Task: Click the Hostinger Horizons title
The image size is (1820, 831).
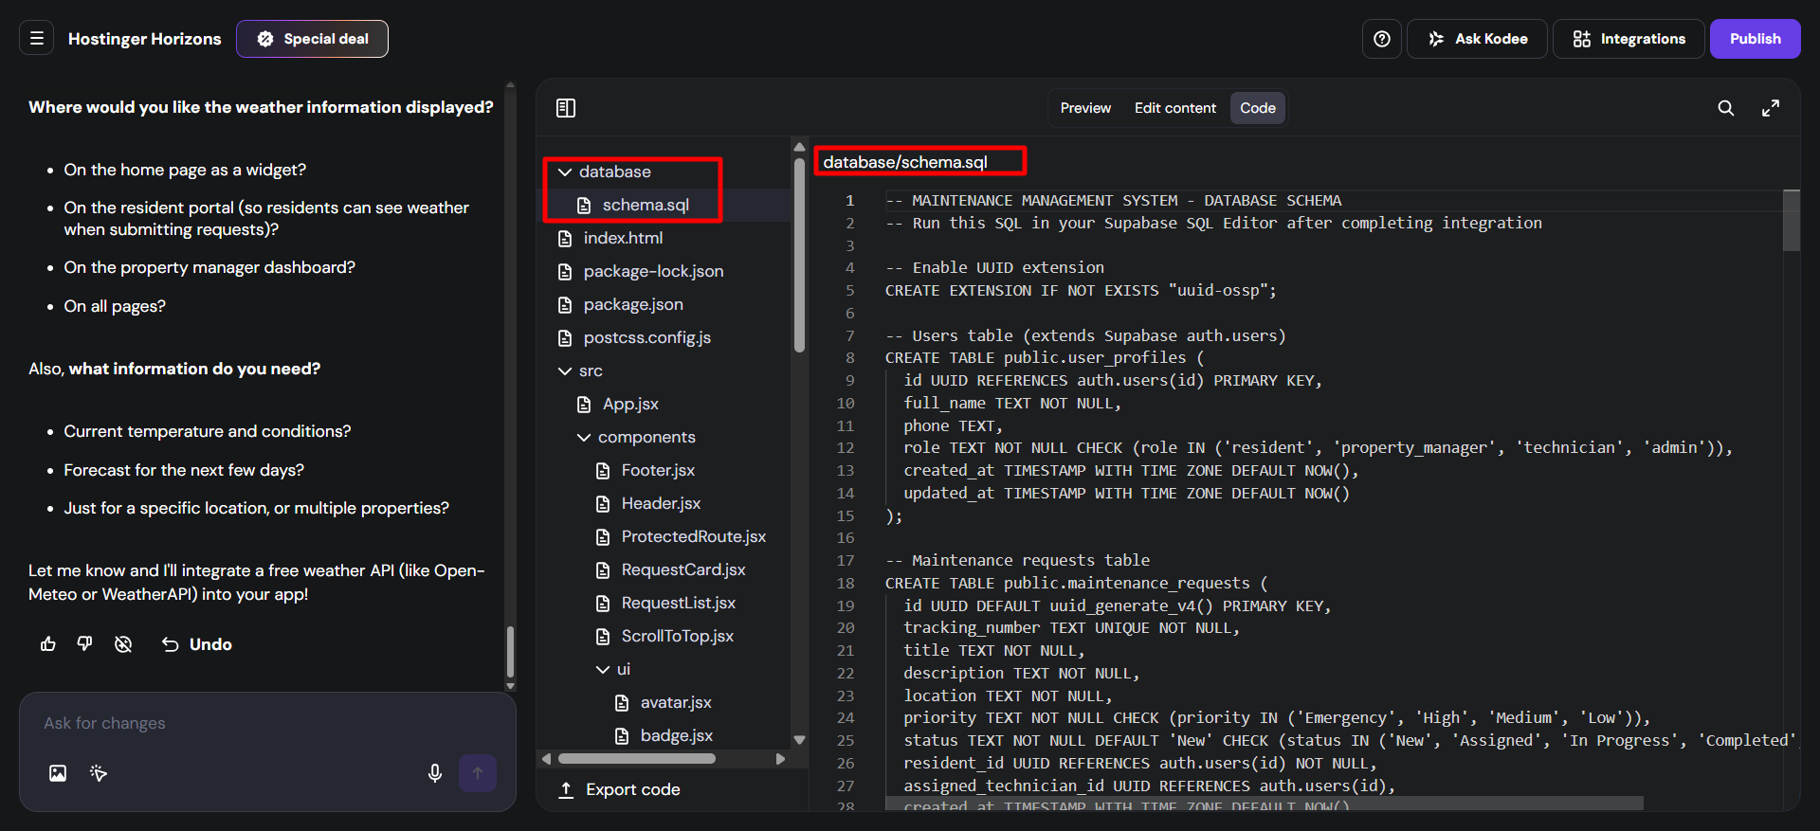Action: [x=144, y=39]
